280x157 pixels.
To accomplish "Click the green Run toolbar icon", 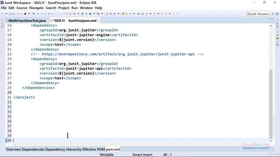I will point(82,14).
